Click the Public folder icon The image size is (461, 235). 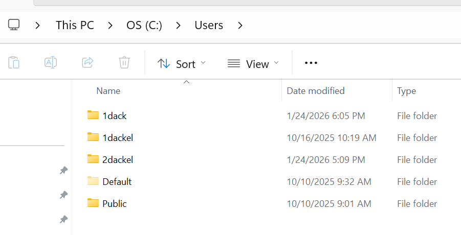93,203
